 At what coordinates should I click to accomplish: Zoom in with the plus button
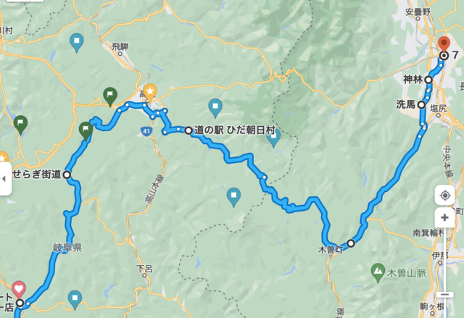click(444, 218)
